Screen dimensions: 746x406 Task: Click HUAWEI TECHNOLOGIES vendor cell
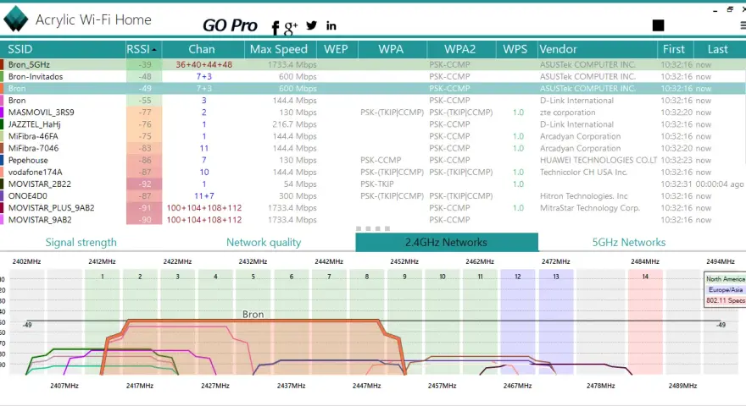tap(598, 160)
